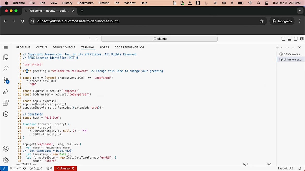Open the Profiles menu

click(104, 3)
